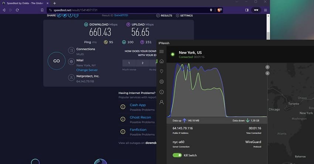Toggle the browser sidebar panel icon

[x=247, y=10]
